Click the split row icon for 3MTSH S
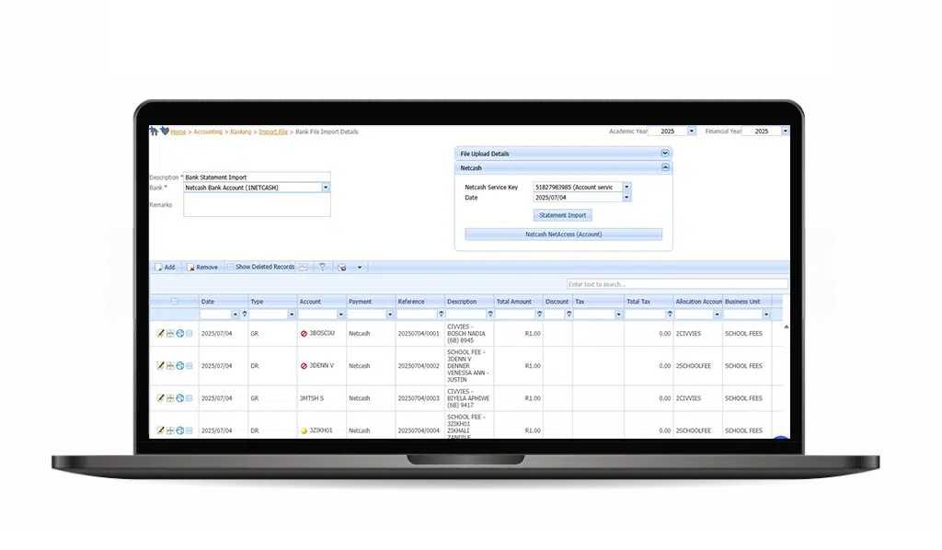This screenshot has height=550, width=942. tap(170, 398)
